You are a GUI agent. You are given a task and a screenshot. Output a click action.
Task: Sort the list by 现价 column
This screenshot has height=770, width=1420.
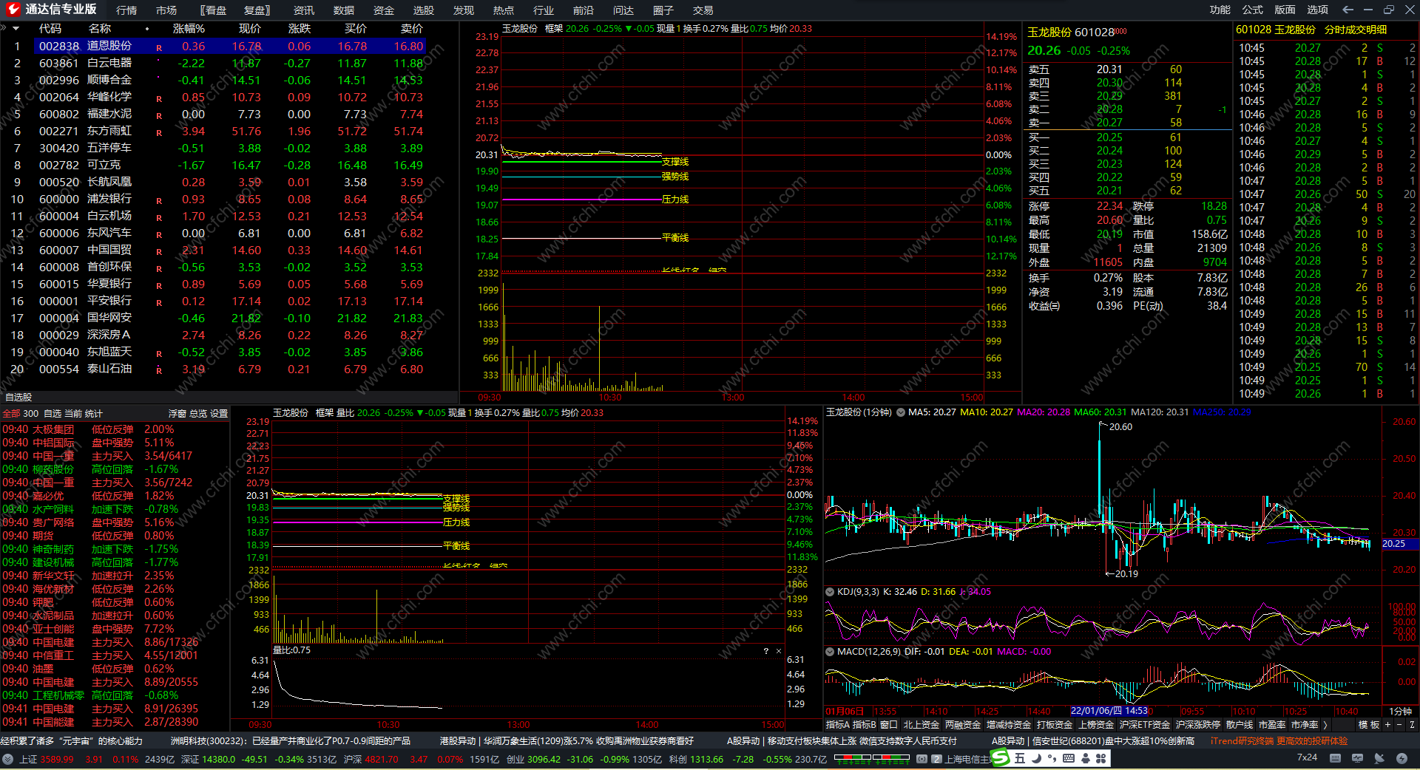(x=250, y=29)
